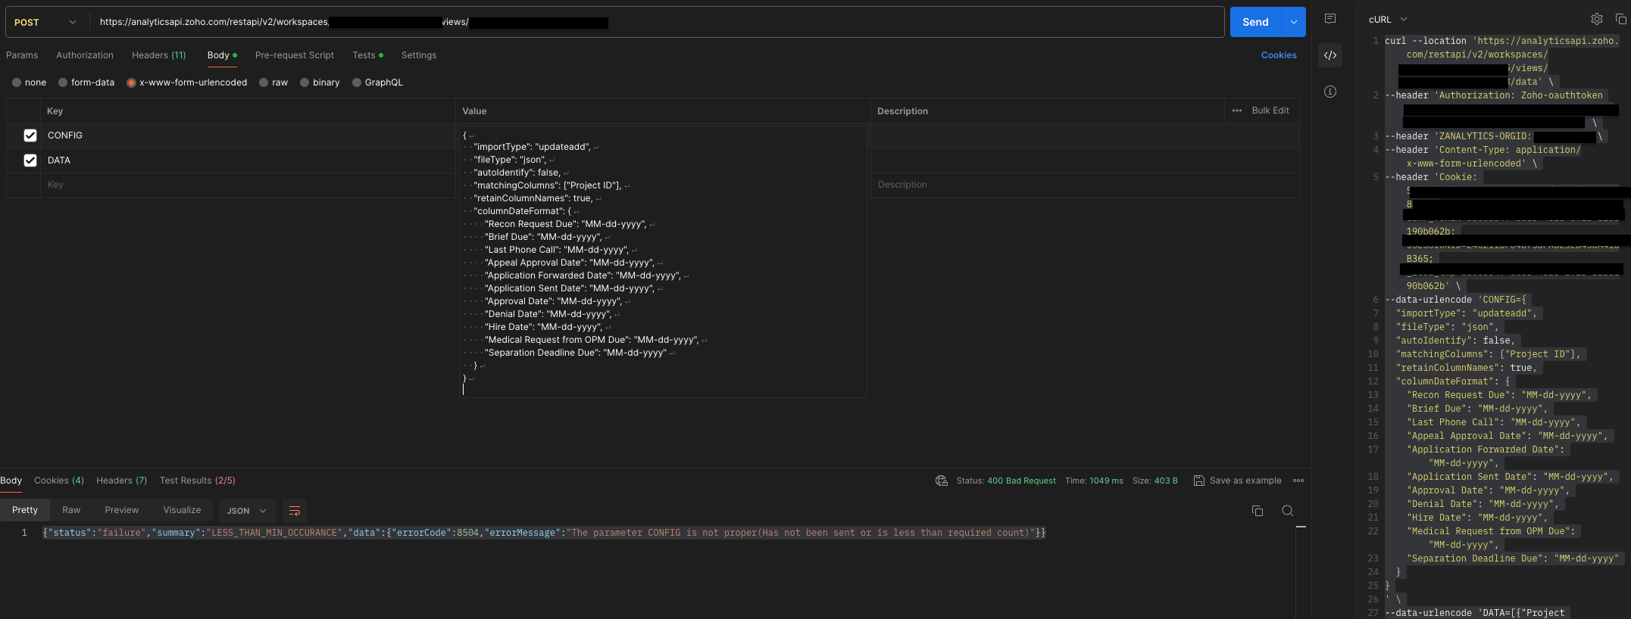The width and height of the screenshot is (1631, 619).
Task: Toggle the code snippet panel icon
Action: [x=1329, y=55]
